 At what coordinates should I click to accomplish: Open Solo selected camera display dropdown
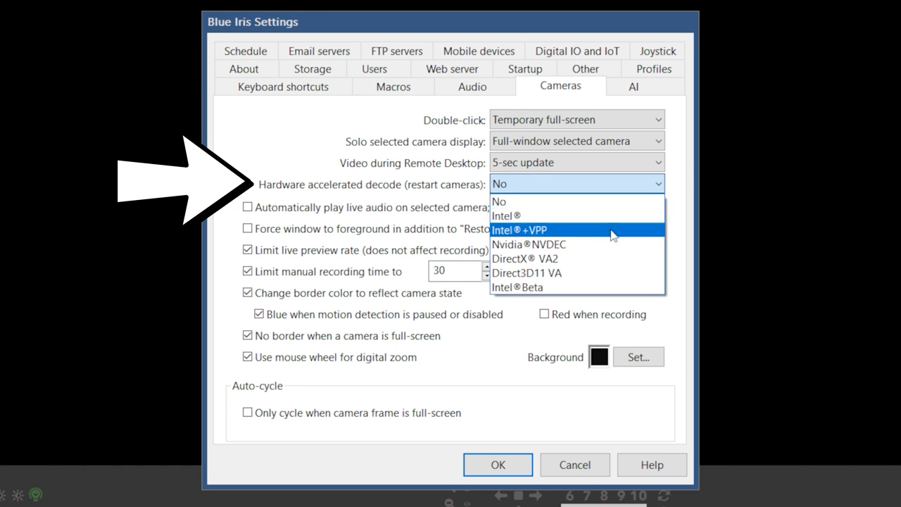pyautogui.click(x=577, y=141)
